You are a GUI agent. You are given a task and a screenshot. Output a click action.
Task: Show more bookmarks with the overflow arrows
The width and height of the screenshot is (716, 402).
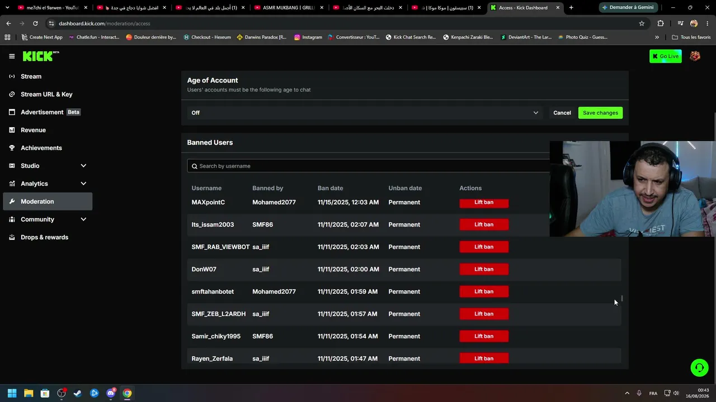click(657, 37)
